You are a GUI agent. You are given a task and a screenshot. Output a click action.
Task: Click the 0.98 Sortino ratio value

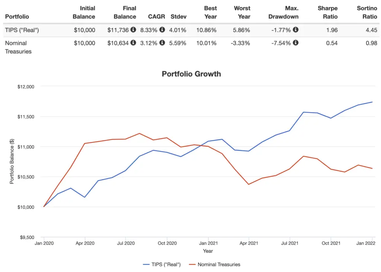point(372,43)
